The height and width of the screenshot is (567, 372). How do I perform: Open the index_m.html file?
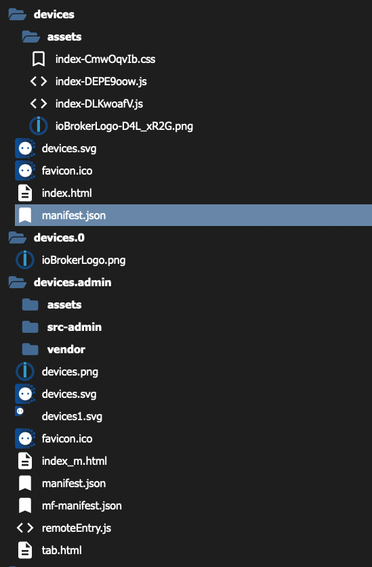coord(75,461)
